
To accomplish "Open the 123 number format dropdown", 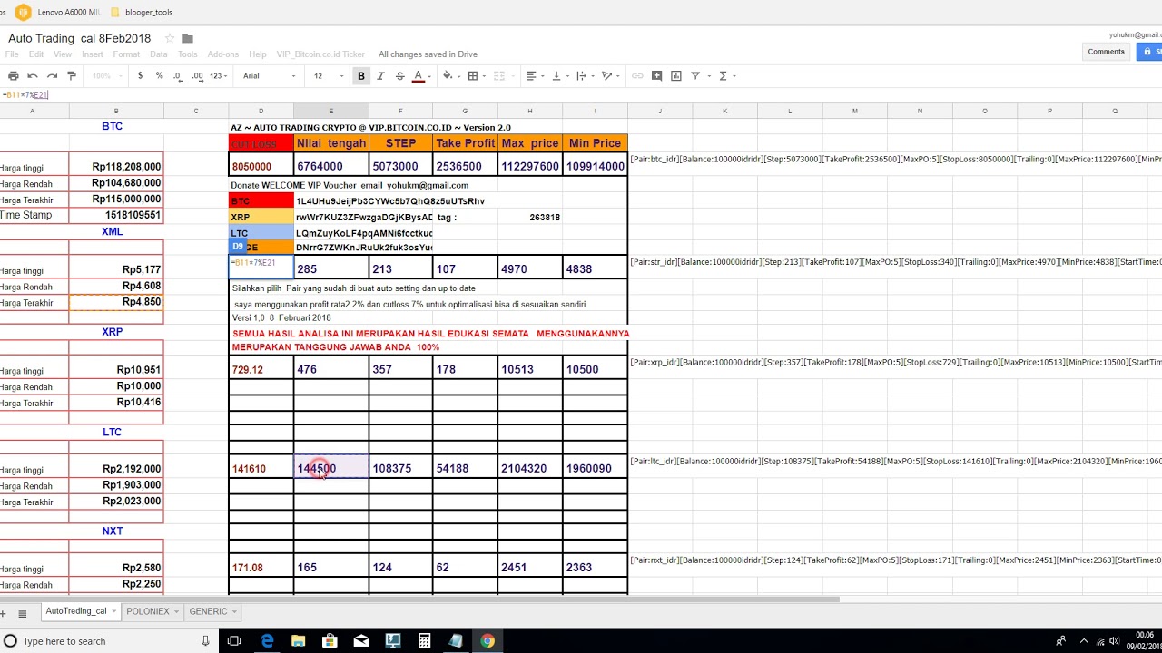I will pos(217,76).
